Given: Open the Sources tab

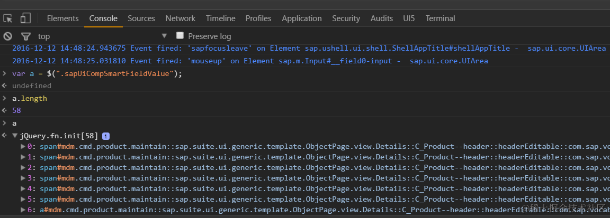Looking at the screenshot, I should [141, 18].
